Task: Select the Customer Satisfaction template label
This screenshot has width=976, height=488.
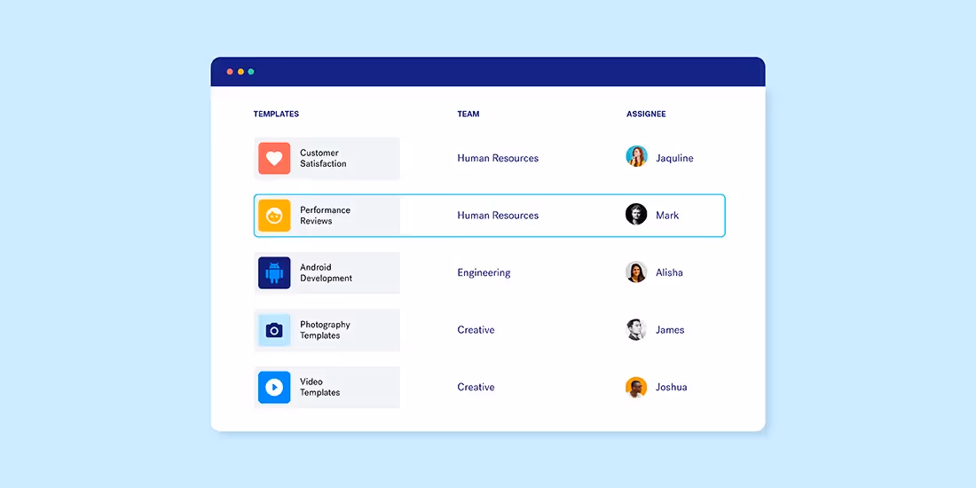Action: (323, 158)
